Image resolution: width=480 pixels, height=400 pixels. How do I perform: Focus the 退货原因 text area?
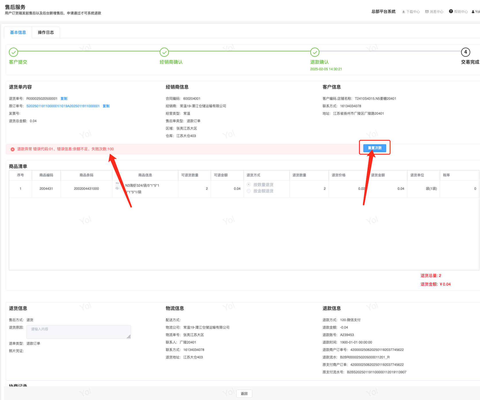point(79,332)
